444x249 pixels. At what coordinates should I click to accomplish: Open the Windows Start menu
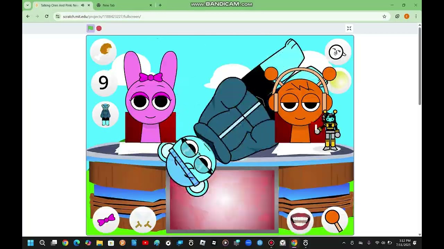31,243
